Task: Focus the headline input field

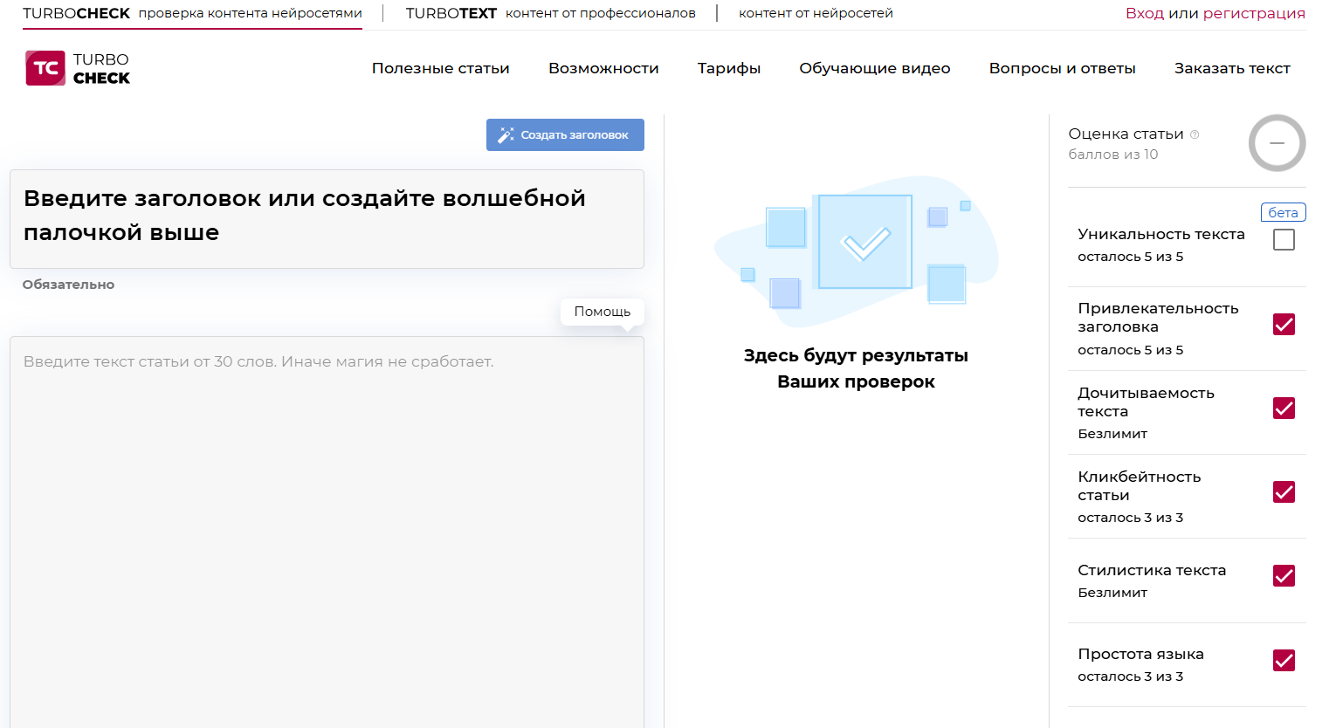Action: pyautogui.click(x=327, y=219)
